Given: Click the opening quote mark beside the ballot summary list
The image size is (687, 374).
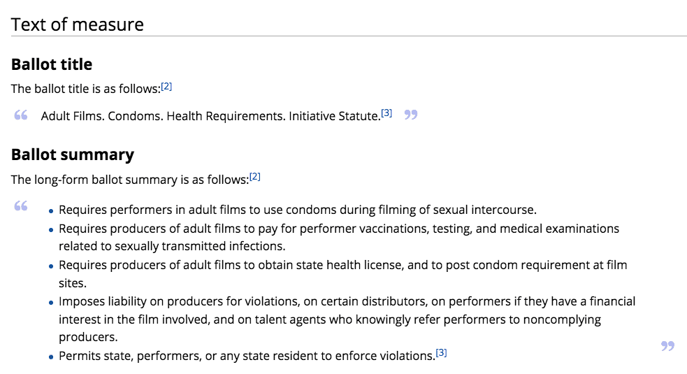Looking at the screenshot, I should click(20, 206).
